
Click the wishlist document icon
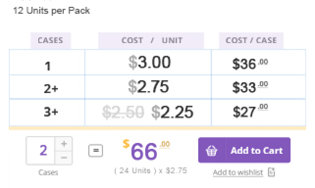pyautogui.click(x=271, y=172)
